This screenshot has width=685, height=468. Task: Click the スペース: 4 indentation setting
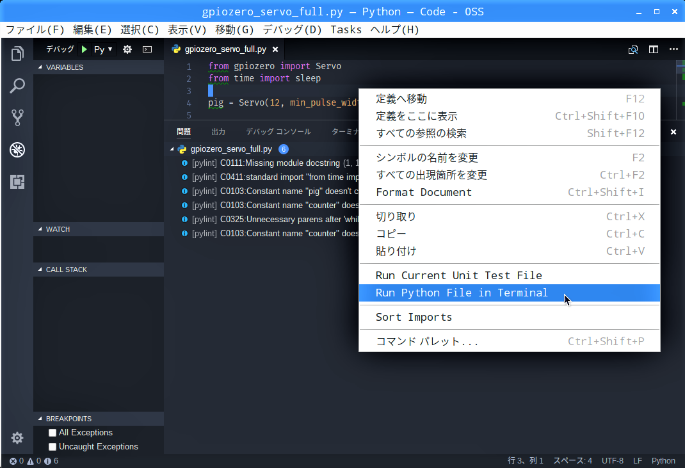[573, 461]
